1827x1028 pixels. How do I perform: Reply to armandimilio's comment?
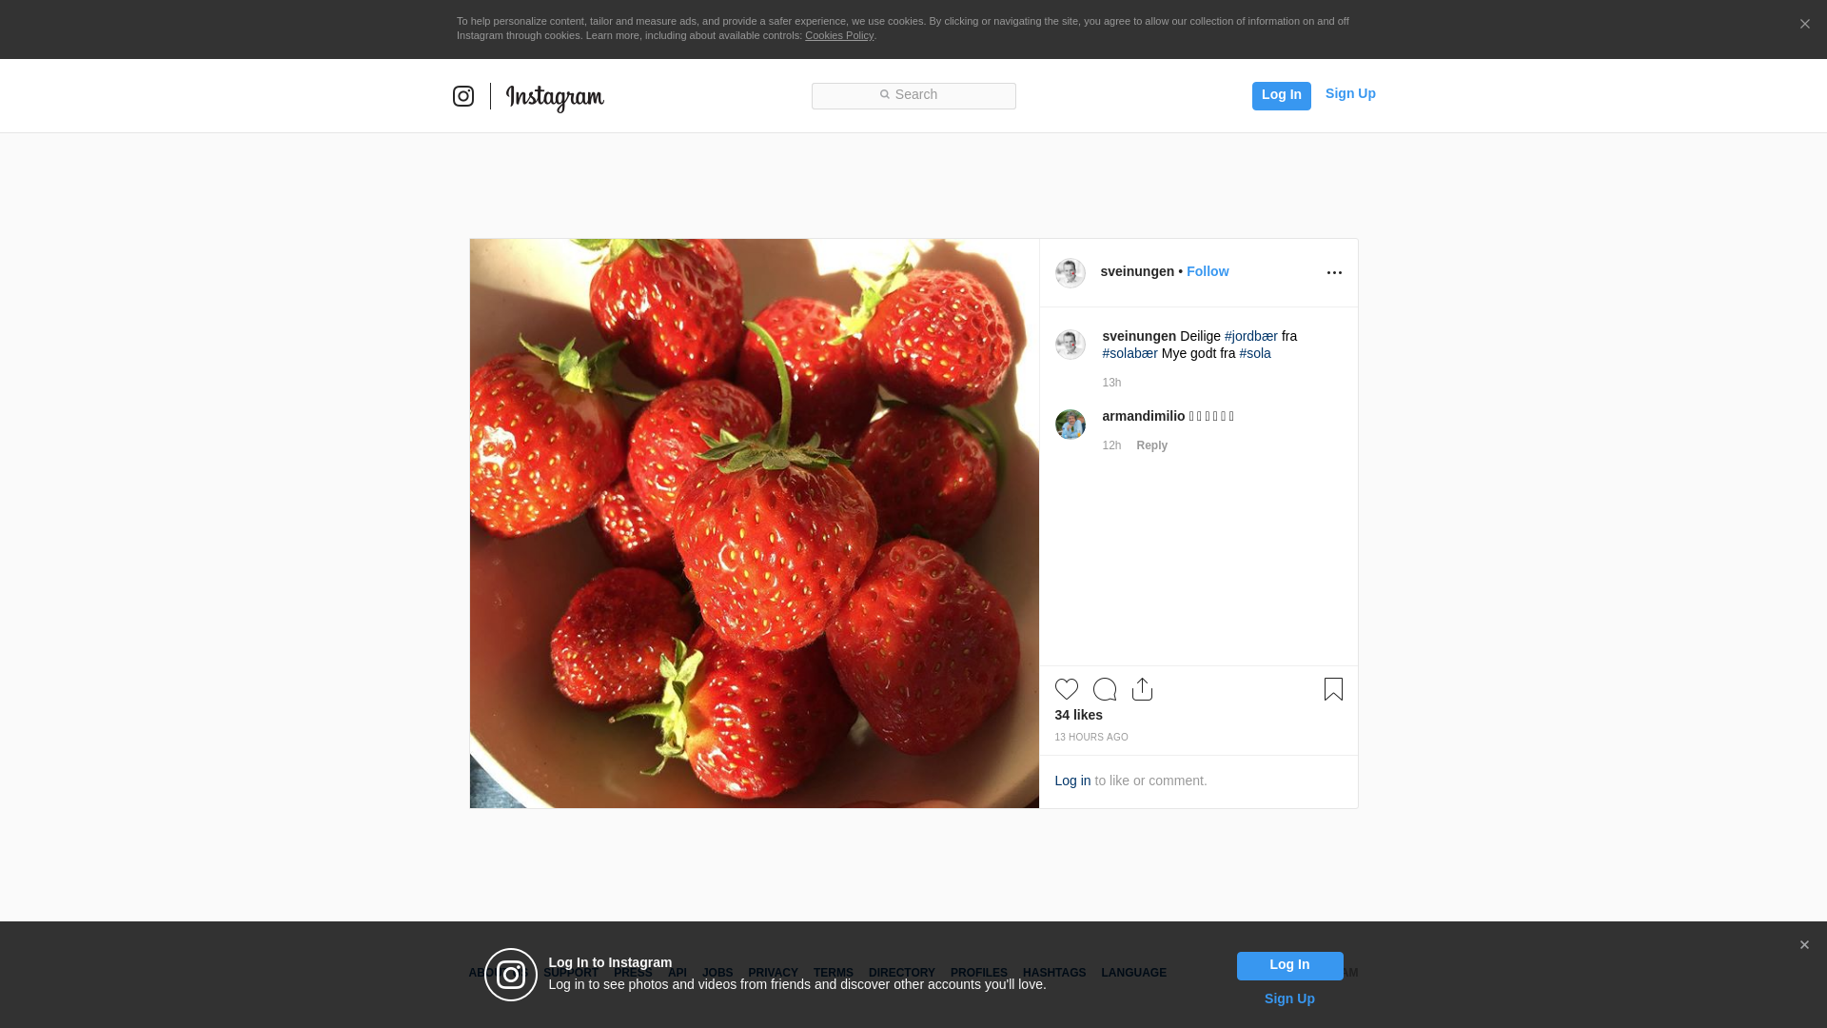[x=1151, y=445]
